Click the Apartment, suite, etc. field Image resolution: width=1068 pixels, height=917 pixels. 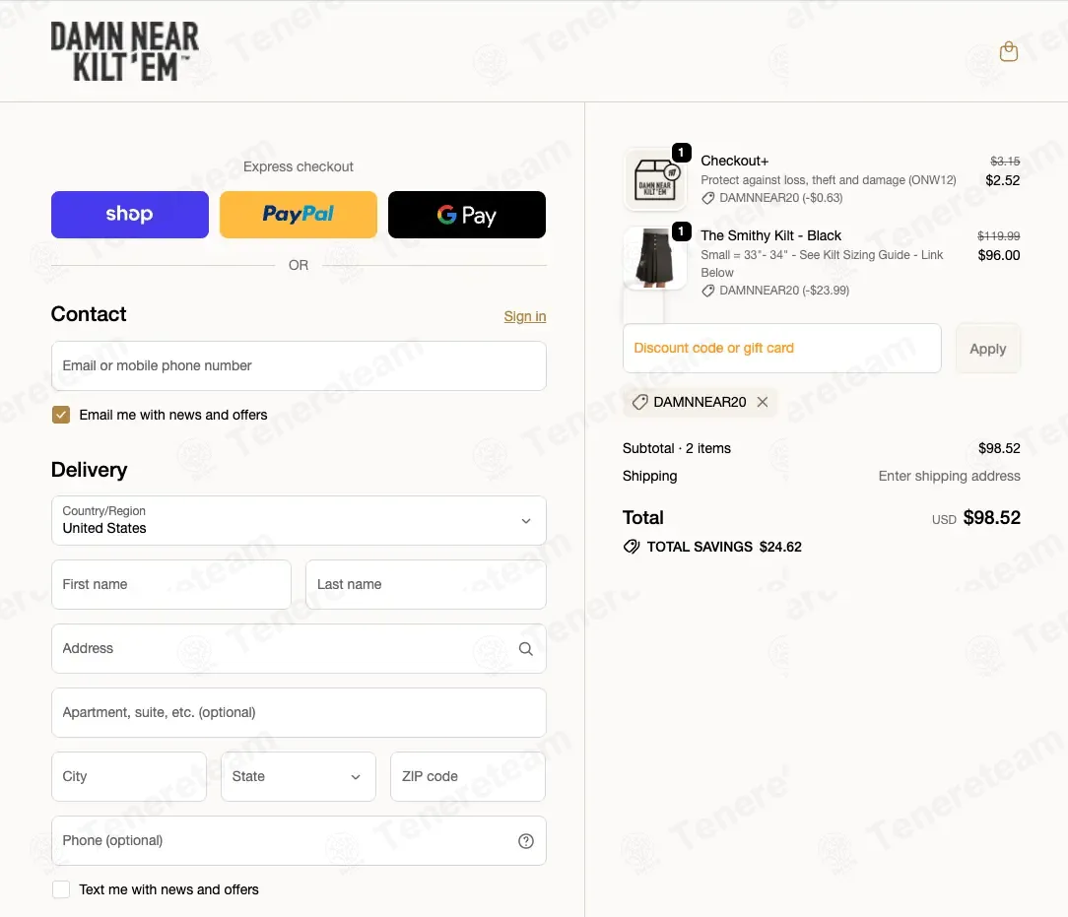click(x=299, y=713)
